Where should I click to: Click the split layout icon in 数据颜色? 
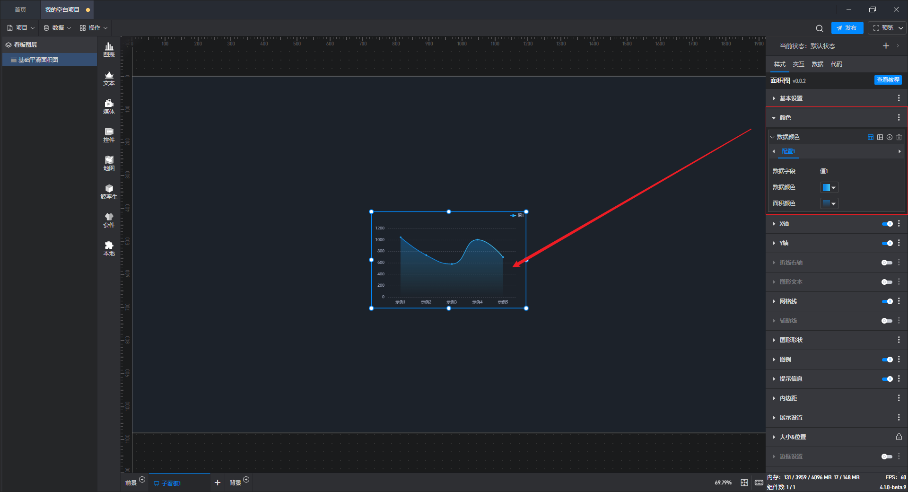click(880, 137)
